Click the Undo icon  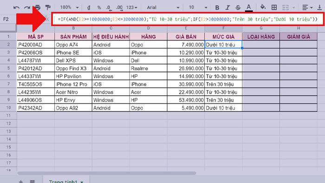[16, 8]
